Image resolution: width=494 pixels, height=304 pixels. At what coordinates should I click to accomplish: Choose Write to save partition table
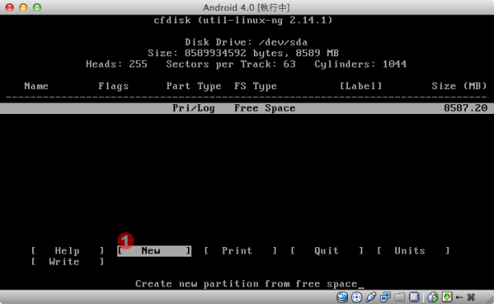(x=67, y=261)
